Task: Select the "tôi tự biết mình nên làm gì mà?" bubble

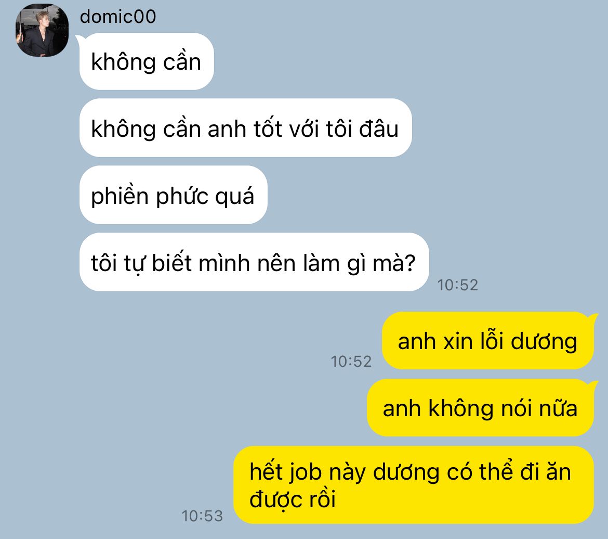Action: [x=254, y=262]
